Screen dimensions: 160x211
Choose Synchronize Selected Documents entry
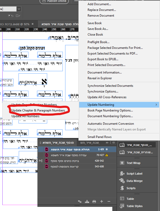coord(110,86)
